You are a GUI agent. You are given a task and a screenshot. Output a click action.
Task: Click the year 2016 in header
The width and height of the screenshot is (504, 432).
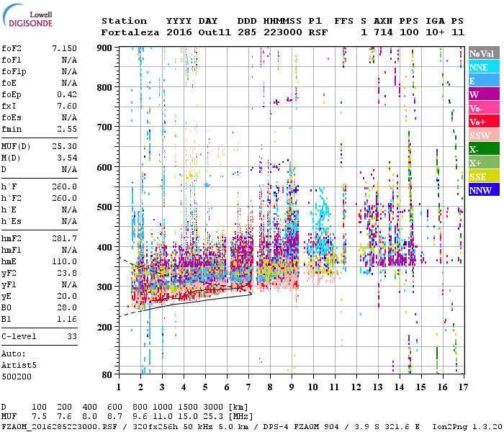point(179,32)
